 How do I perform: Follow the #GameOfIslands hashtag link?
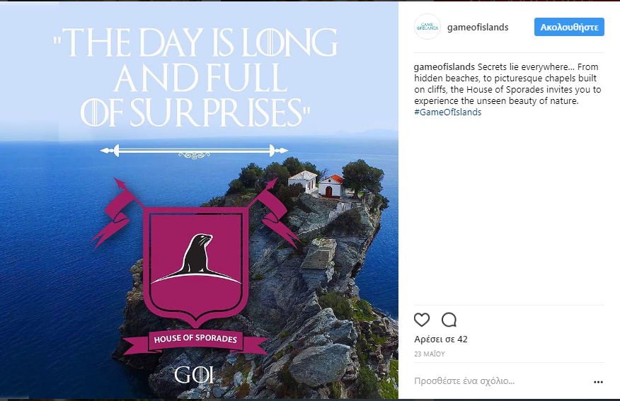[447, 112]
